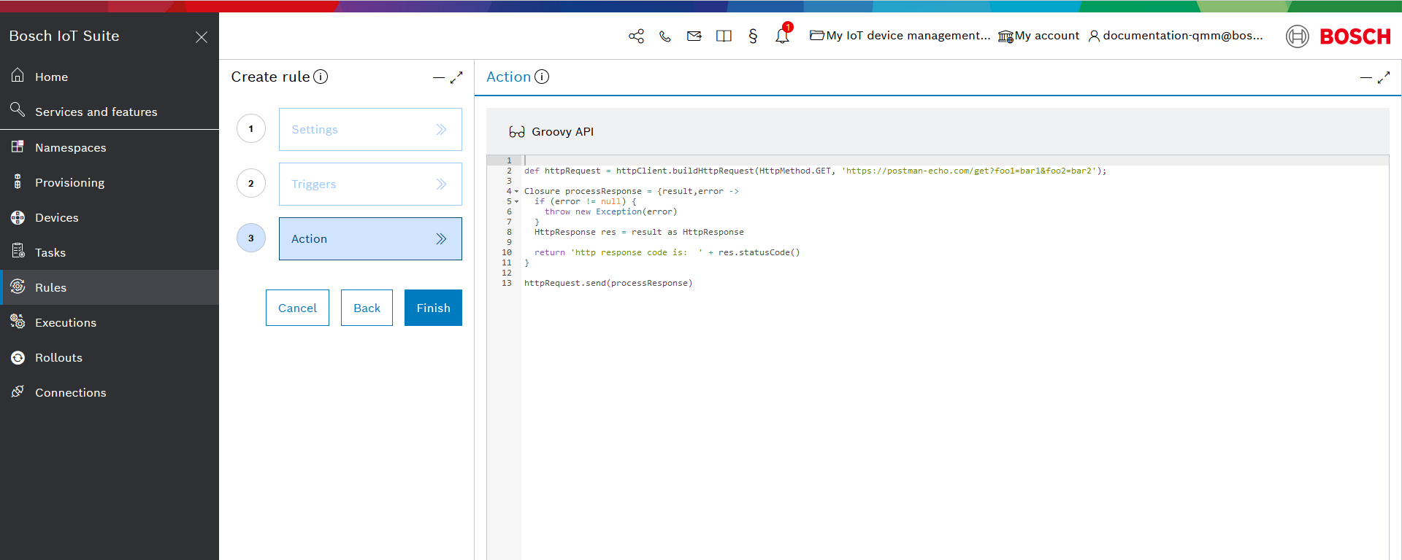Click the postman-echo URL string in code
The height and width of the screenshot is (560, 1402).
coord(971,171)
